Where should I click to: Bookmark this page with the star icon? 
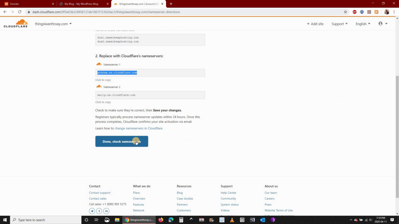[345, 12]
